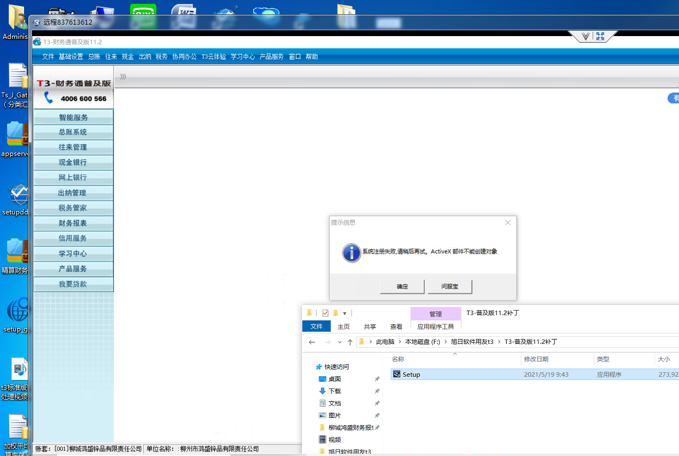Expand the 本地磁盘 (F:) breadcrumb chevron
679x456 pixels.
coord(444,342)
